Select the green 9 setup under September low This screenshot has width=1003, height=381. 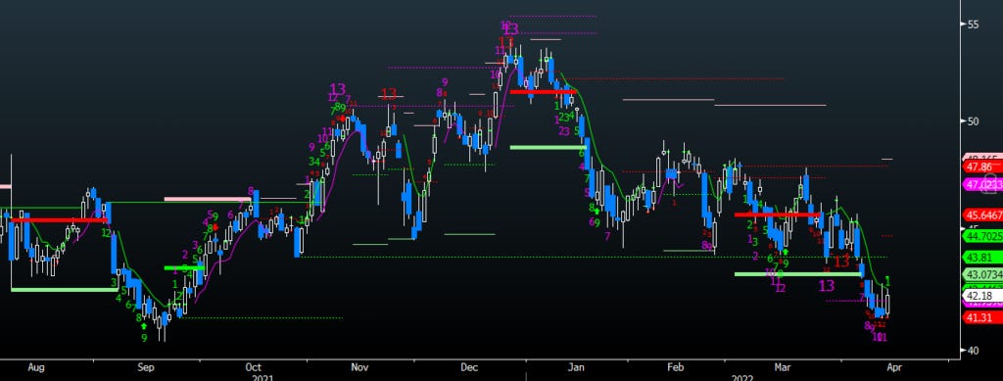(145, 338)
